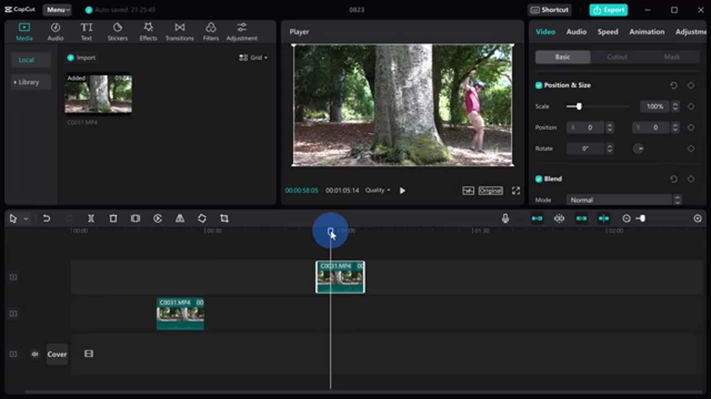Click the microphone record voiceover icon
Screen dimensions: 711x399
(505, 218)
